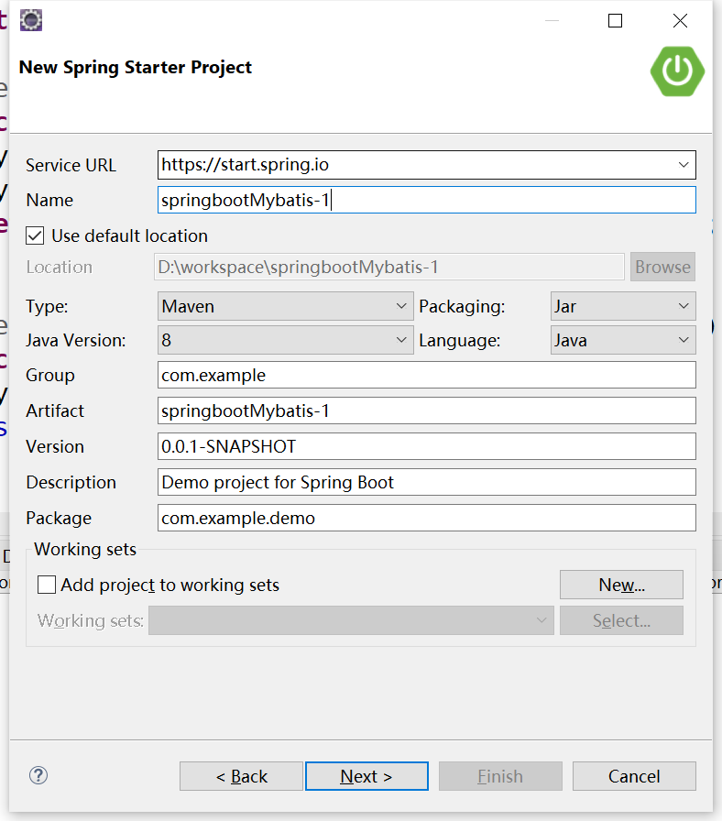Enable Add project to working sets
The height and width of the screenshot is (821, 722).
pyautogui.click(x=47, y=585)
